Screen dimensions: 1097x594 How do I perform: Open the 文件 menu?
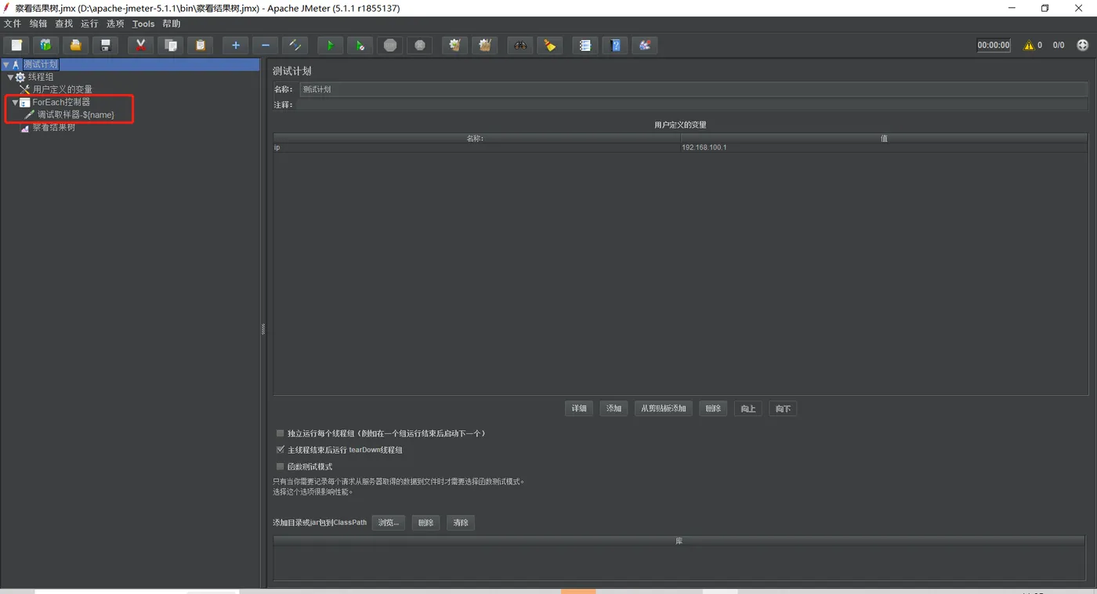click(13, 24)
